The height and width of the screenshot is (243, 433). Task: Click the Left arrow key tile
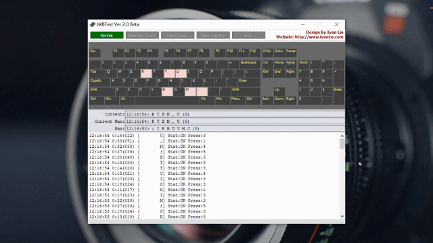[x=268, y=101]
